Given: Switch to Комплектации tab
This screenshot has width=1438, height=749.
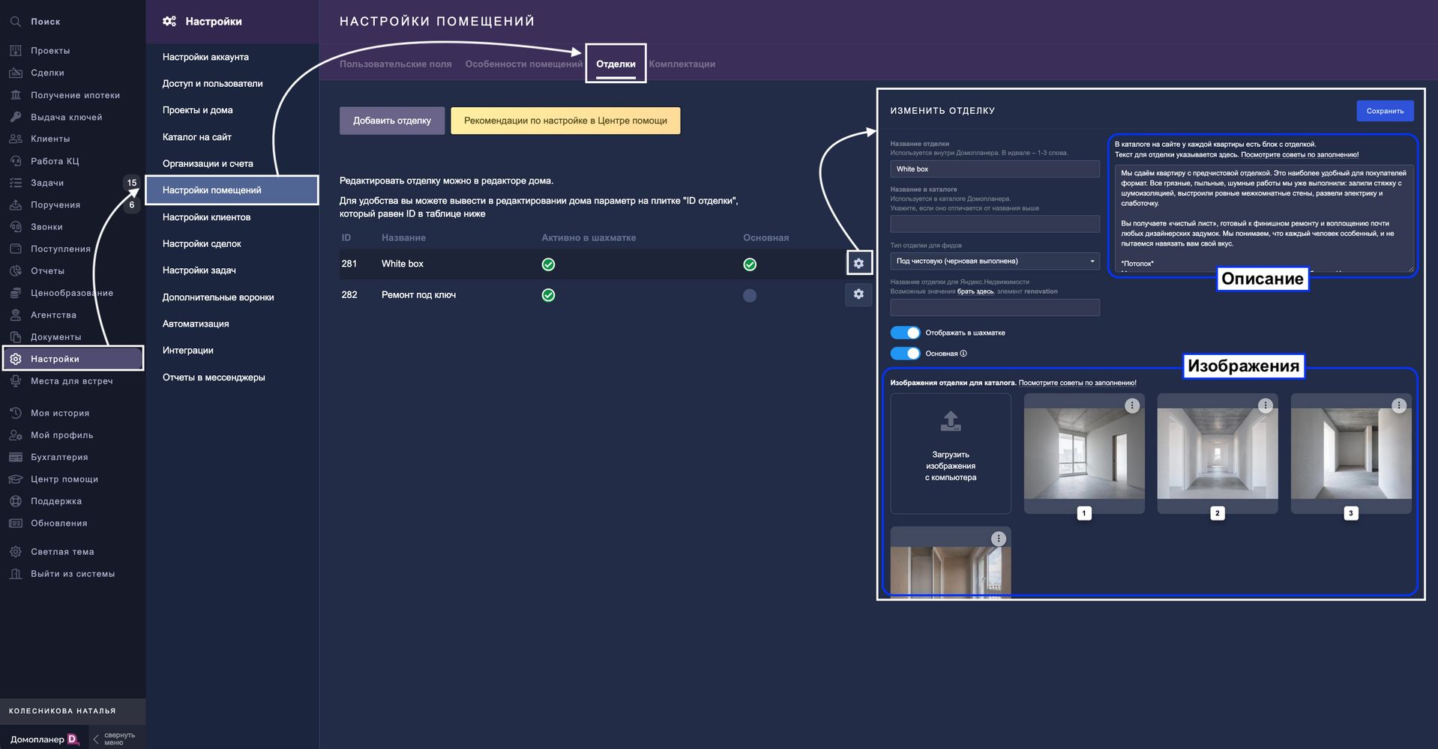Looking at the screenshot, I should coord(682,64).
